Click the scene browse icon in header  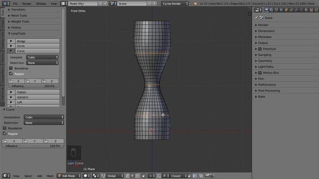(113, 3)
